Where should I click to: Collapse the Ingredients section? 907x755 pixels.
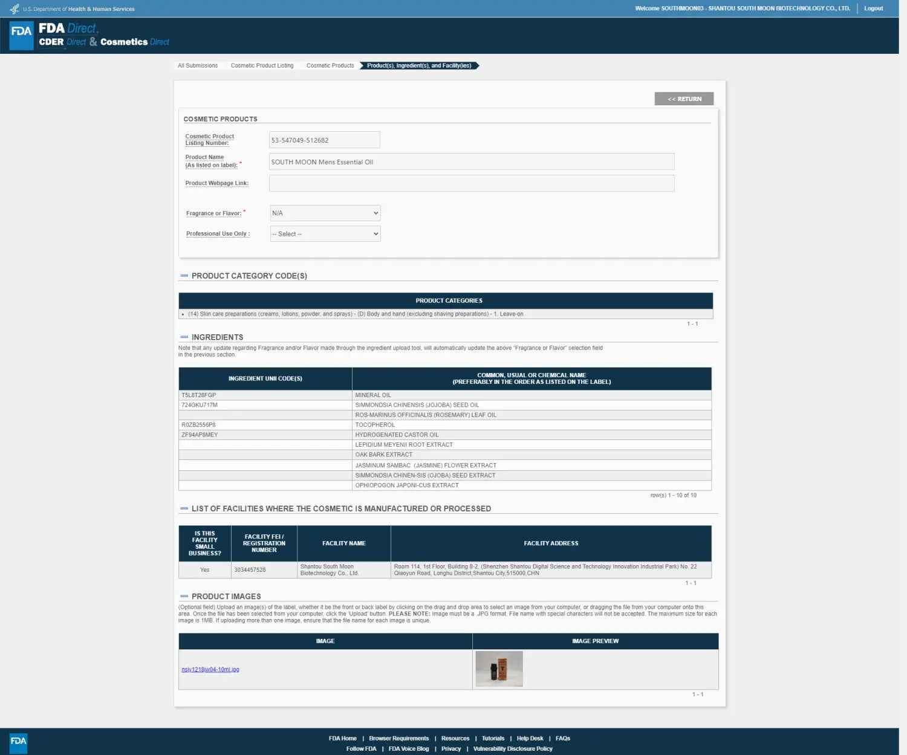[184, 337]
